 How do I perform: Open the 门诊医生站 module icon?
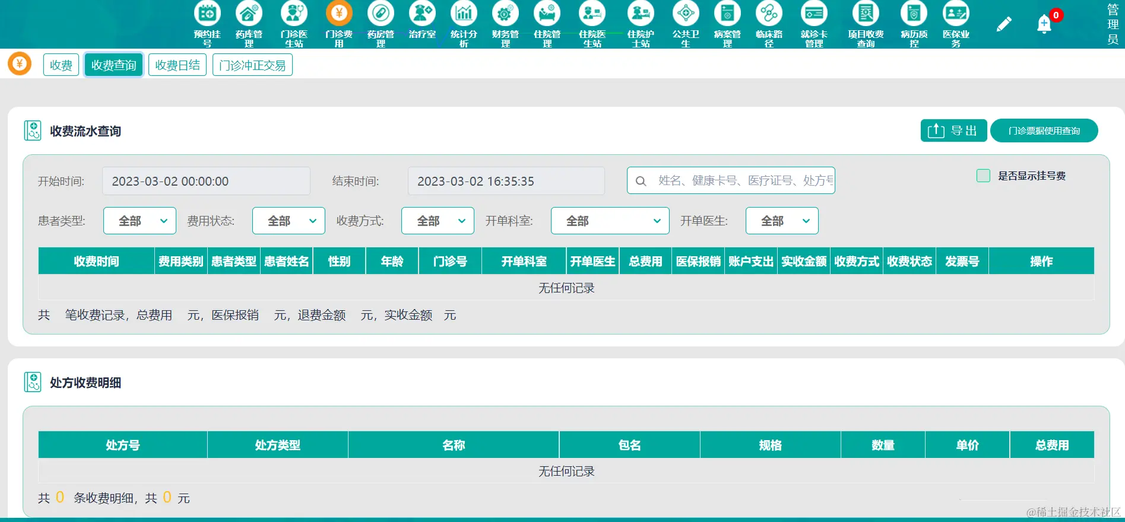tap(294, 13)
